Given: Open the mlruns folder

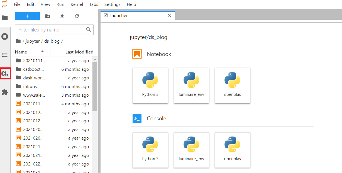Looking at the screenshot, I should point(30,87).
